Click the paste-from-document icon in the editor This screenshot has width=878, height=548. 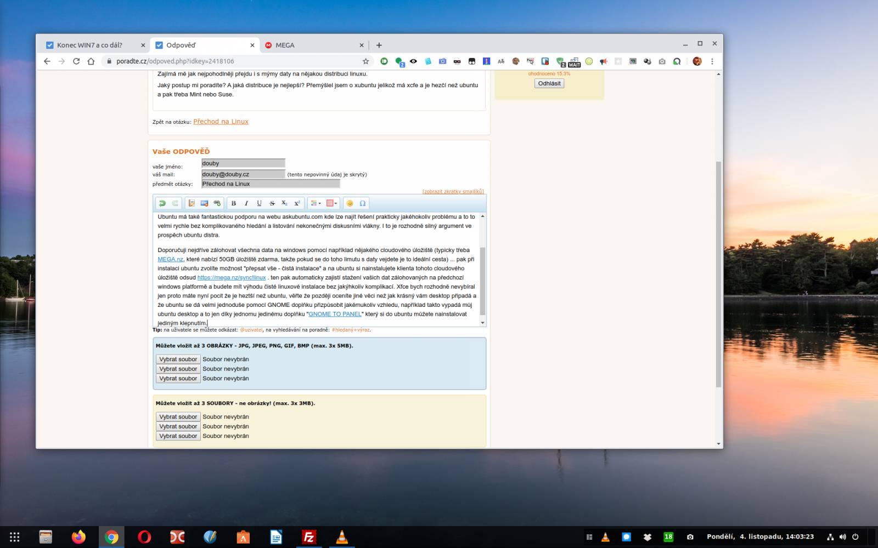pyautogui.click(x=192, y=203)
